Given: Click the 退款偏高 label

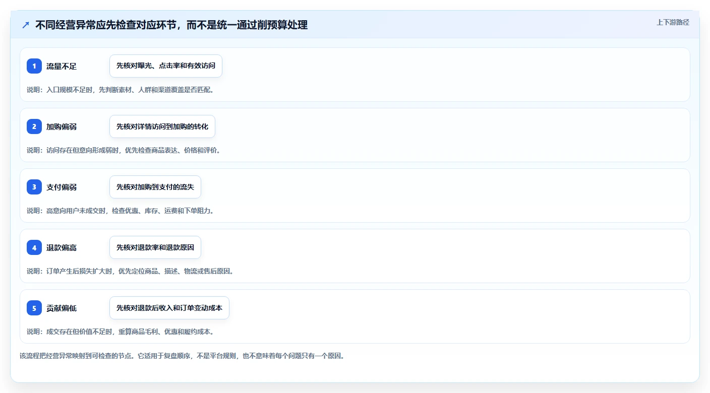Looking at the screenshot, I should point(62,247).
